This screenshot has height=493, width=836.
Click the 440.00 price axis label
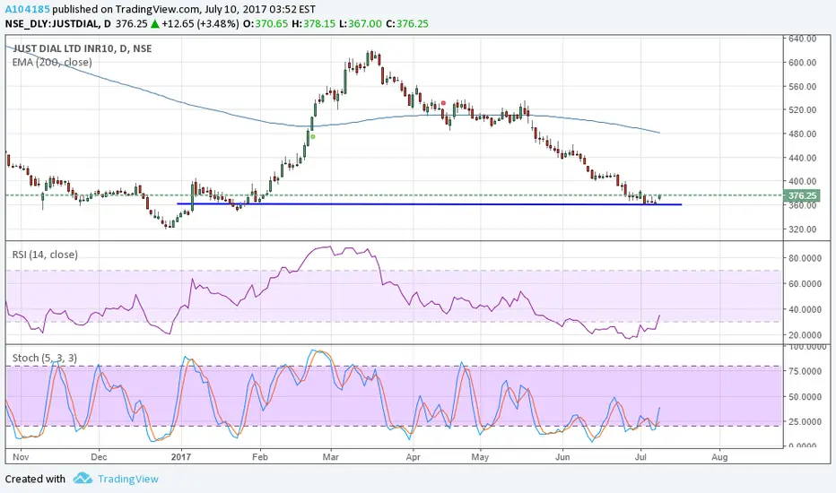click(803, 158)
